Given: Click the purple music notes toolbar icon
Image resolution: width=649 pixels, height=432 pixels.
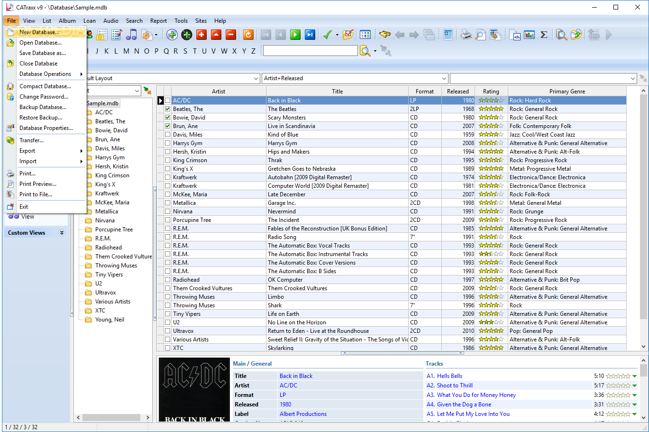Looking at the screenshot, I should pos(131,35).
